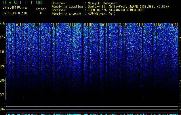
Task: Click the 0119 time marker
Action: click(x=157, y=25)
